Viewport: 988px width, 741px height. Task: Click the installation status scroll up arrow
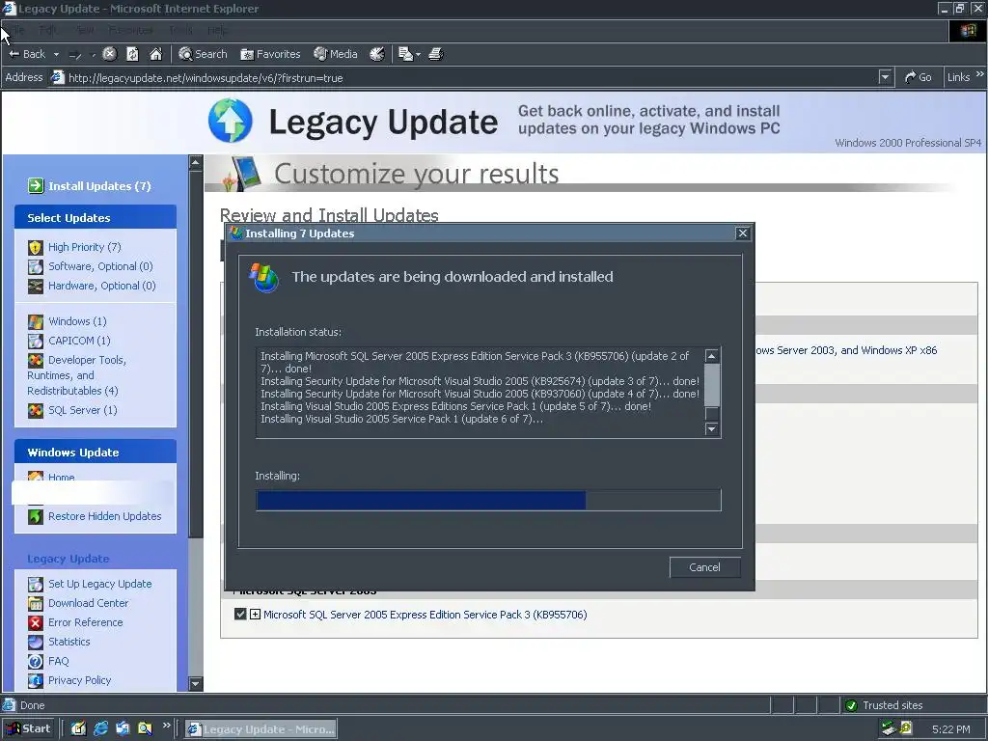click(711, 356)
